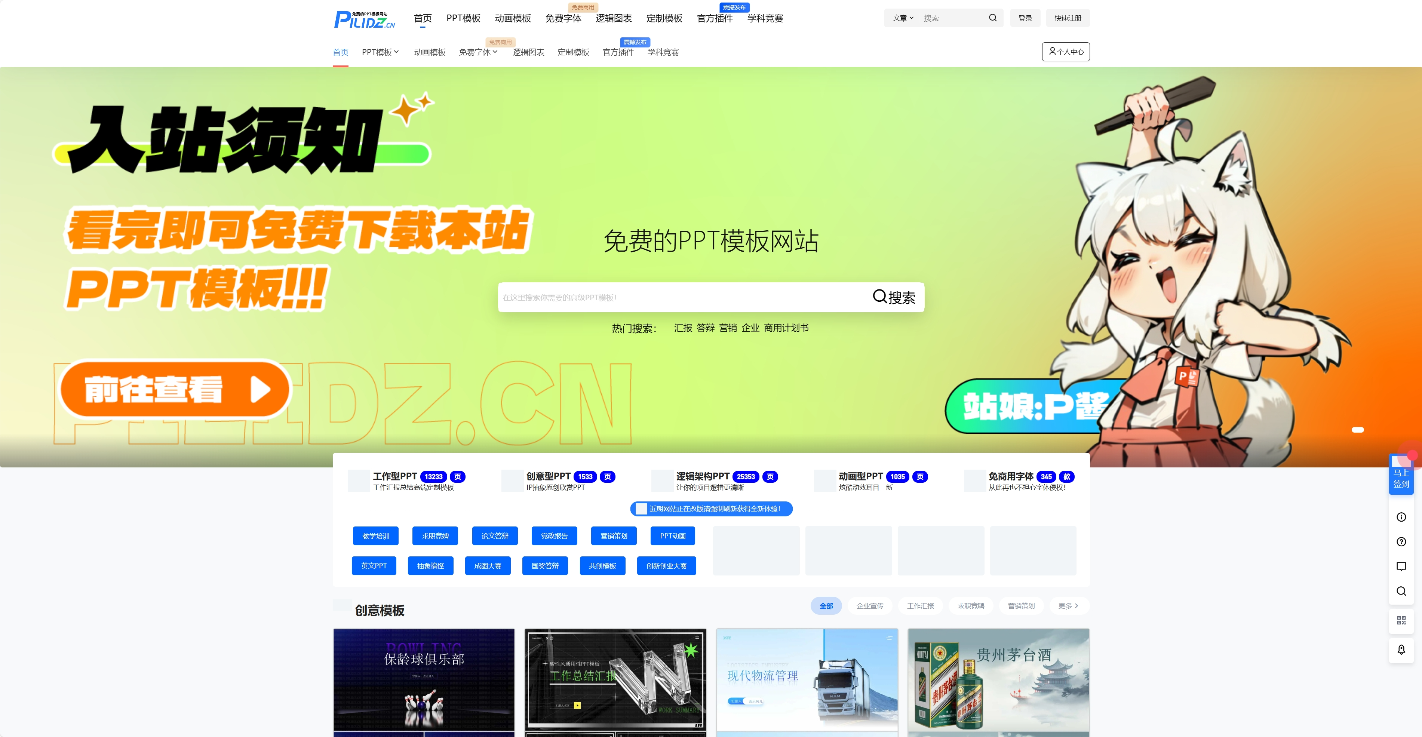Open 逻辑图表 in top navigation bar

(x=614, y=18)
